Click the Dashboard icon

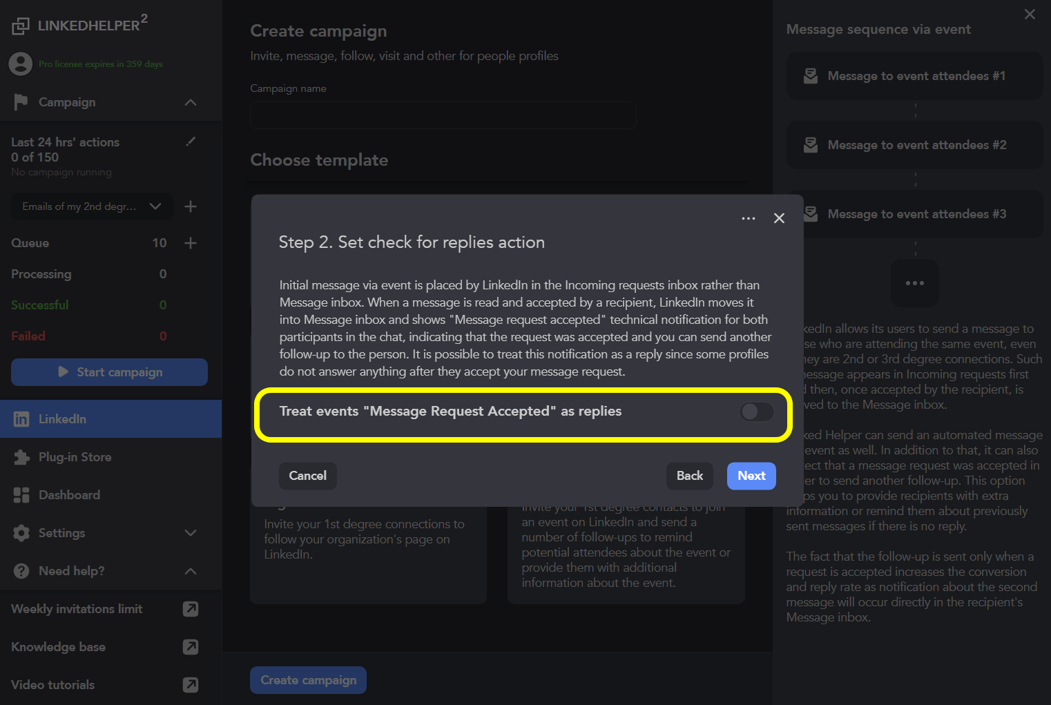pos(21,495)
